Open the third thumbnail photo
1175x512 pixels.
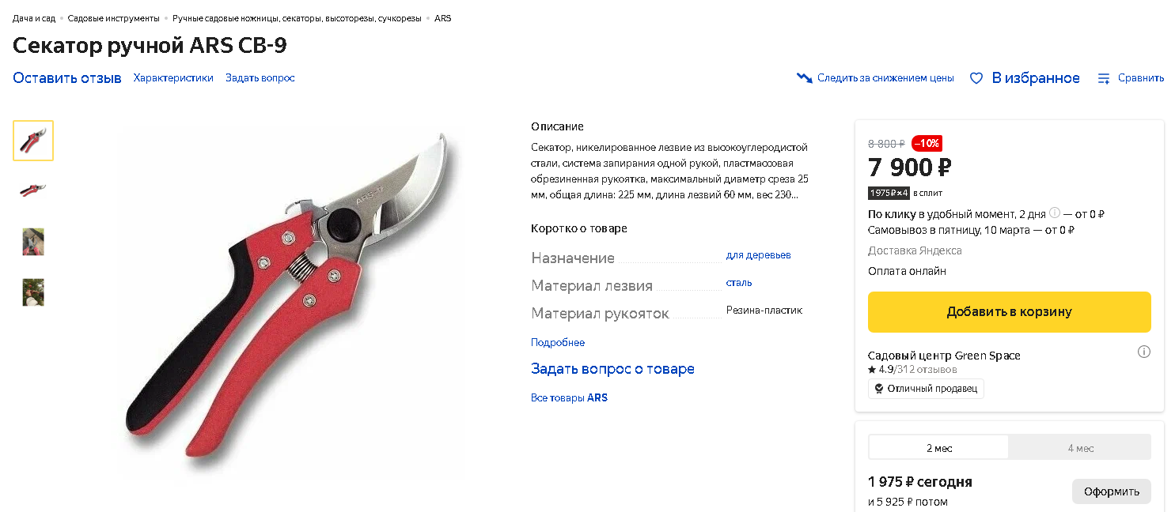[x=33, y=242]
